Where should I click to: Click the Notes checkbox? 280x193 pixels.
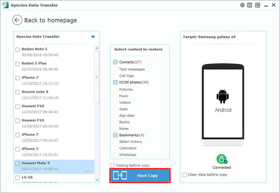point(115,128)
